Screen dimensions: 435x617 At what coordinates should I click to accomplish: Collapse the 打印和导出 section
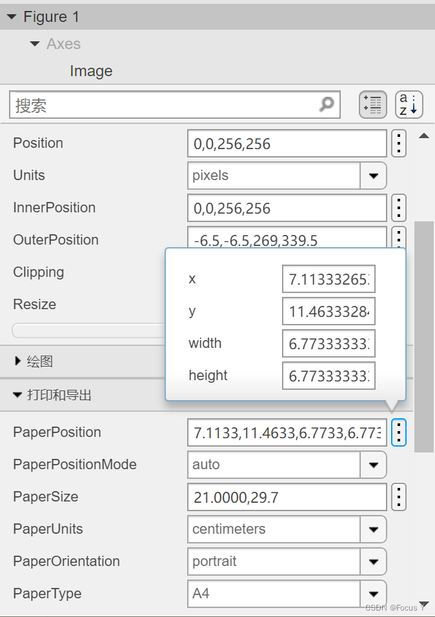[17, 395]
